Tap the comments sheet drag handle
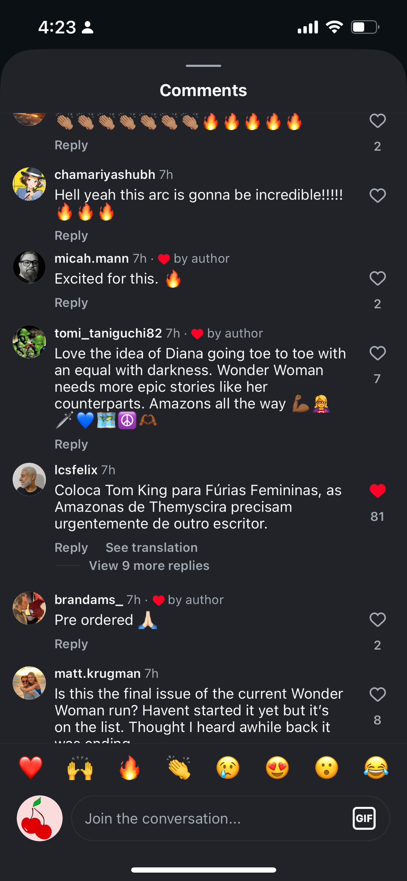 coord(203,66)
